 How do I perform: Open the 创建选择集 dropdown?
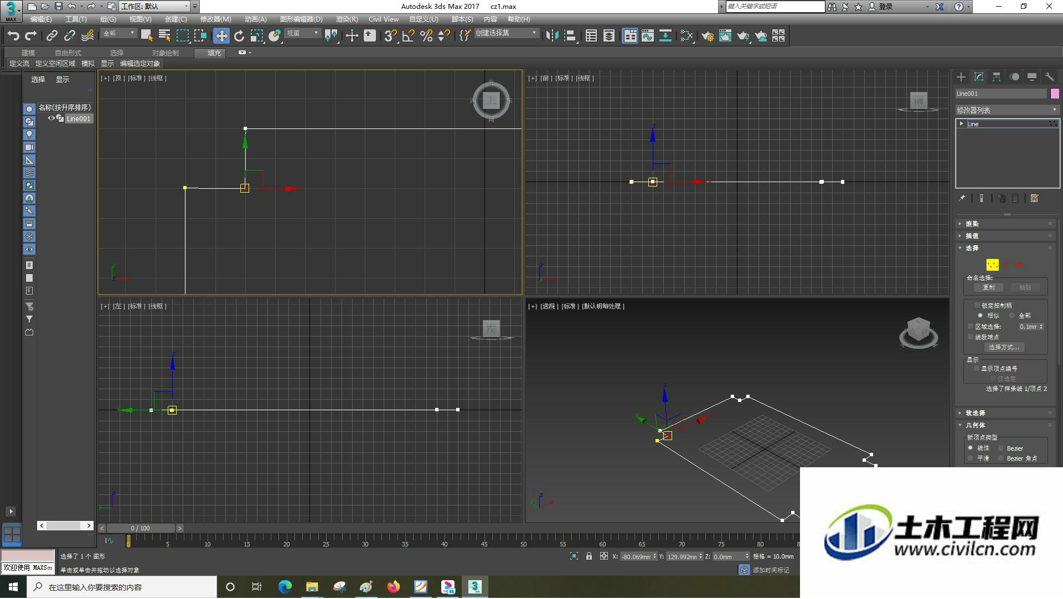click(507, 34)
